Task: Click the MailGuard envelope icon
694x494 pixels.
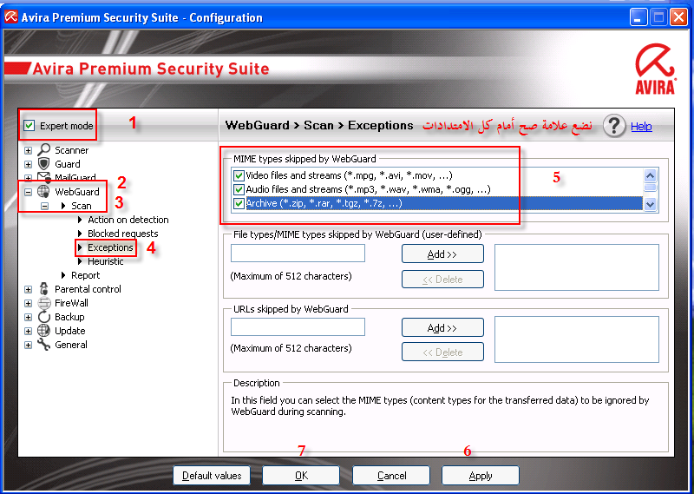Action: pyautogui.click(x=44, y=177)
